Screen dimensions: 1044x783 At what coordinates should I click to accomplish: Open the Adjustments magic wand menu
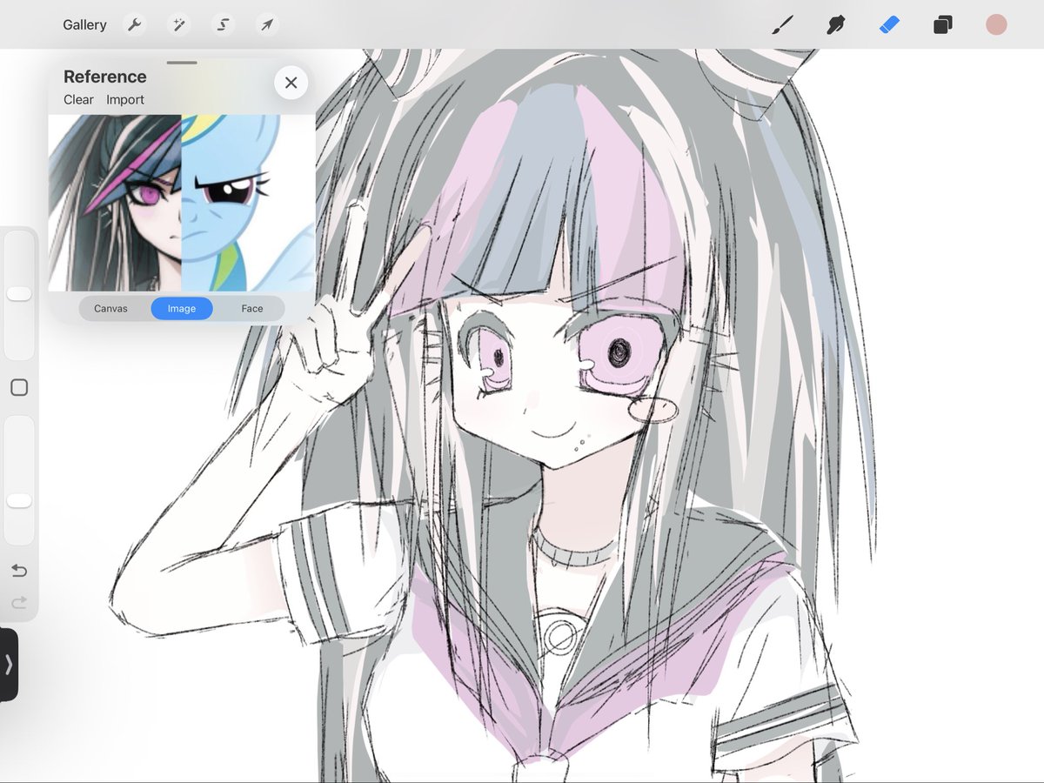179,24
